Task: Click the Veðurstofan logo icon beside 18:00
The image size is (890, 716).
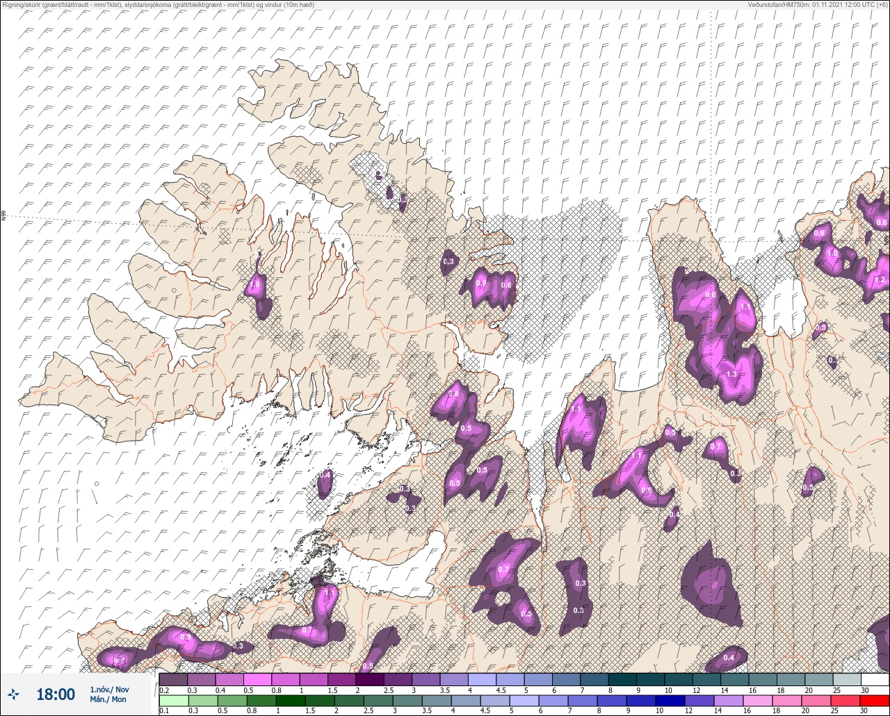Action: (14, 694)
